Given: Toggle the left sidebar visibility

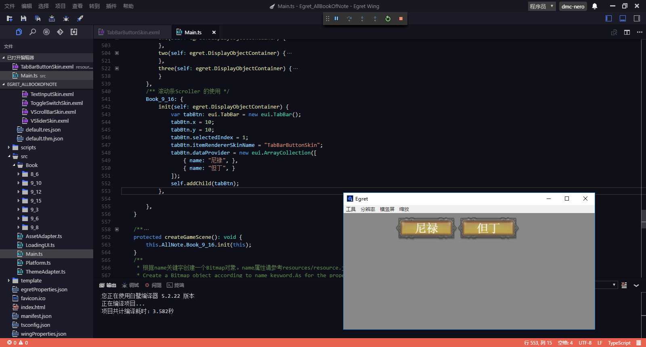Looking at the screenshot, I should click(x=609, y=19).
